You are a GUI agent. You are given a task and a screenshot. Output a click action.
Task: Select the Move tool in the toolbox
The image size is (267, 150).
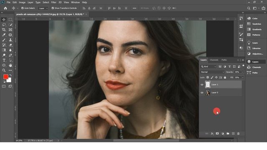tap(4, 20)
